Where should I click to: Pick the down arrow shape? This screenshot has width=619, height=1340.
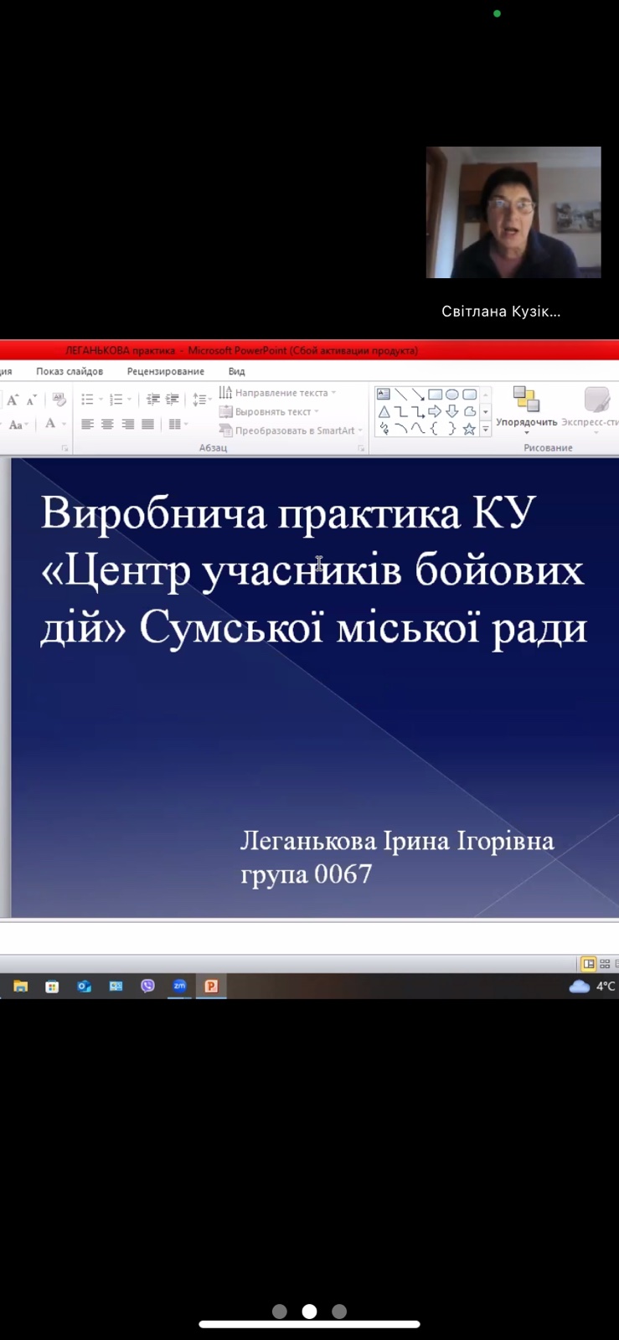pos(451,411)
